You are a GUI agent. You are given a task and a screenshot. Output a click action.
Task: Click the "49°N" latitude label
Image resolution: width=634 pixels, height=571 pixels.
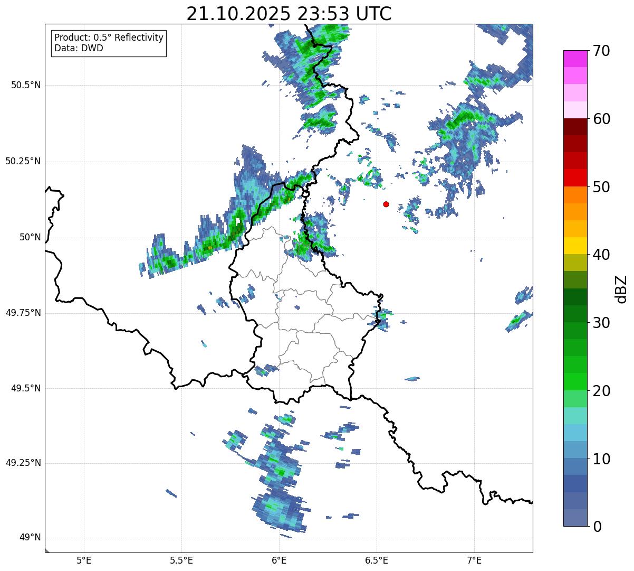coord(30,538)
